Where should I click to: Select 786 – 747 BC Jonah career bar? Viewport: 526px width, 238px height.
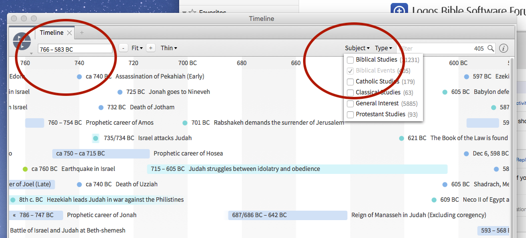click(36, 215)
